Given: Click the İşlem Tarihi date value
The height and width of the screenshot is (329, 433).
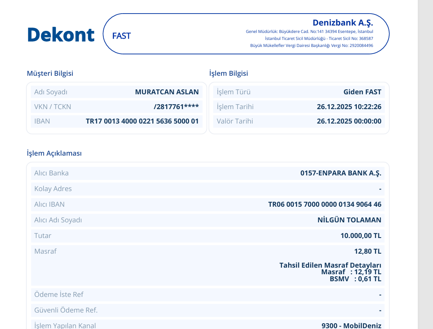Looking at the screenshot, I should coord(349,107).
